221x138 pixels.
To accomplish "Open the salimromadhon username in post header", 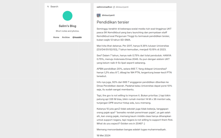I will pyautogui.click(x=104, y=7).
